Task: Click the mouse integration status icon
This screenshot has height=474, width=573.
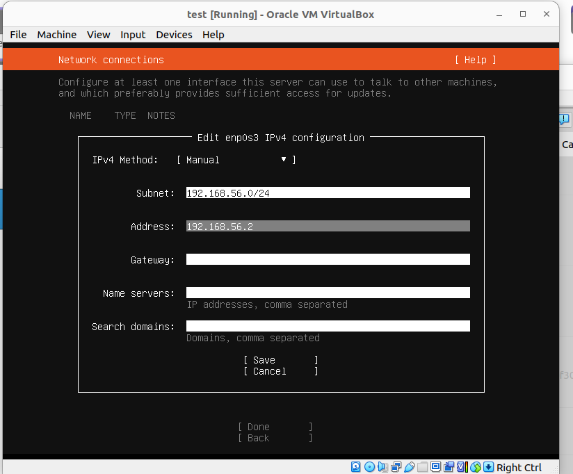Action: 476,466
